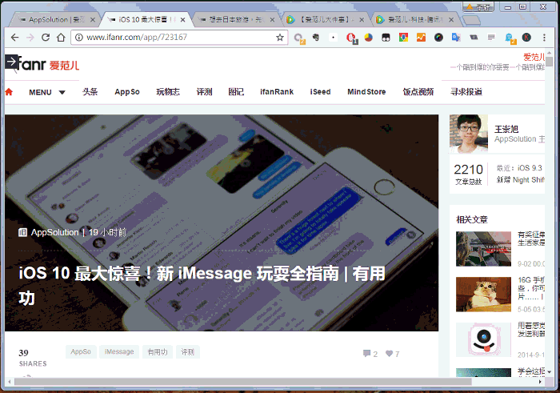The width and height of the screenshot is (560, 393).
Task: Open the cat thumbnail related article
Action: [483, 294]
